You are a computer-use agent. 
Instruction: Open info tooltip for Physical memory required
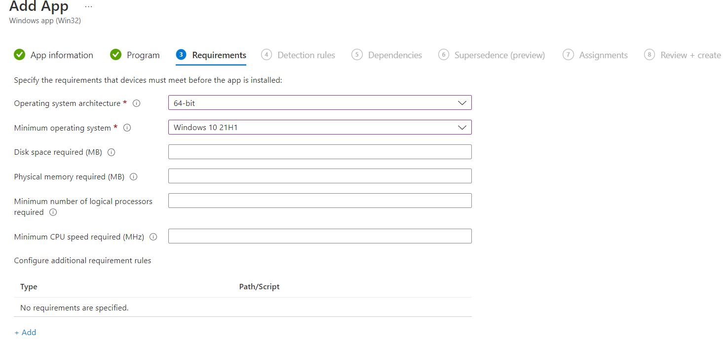133,176
